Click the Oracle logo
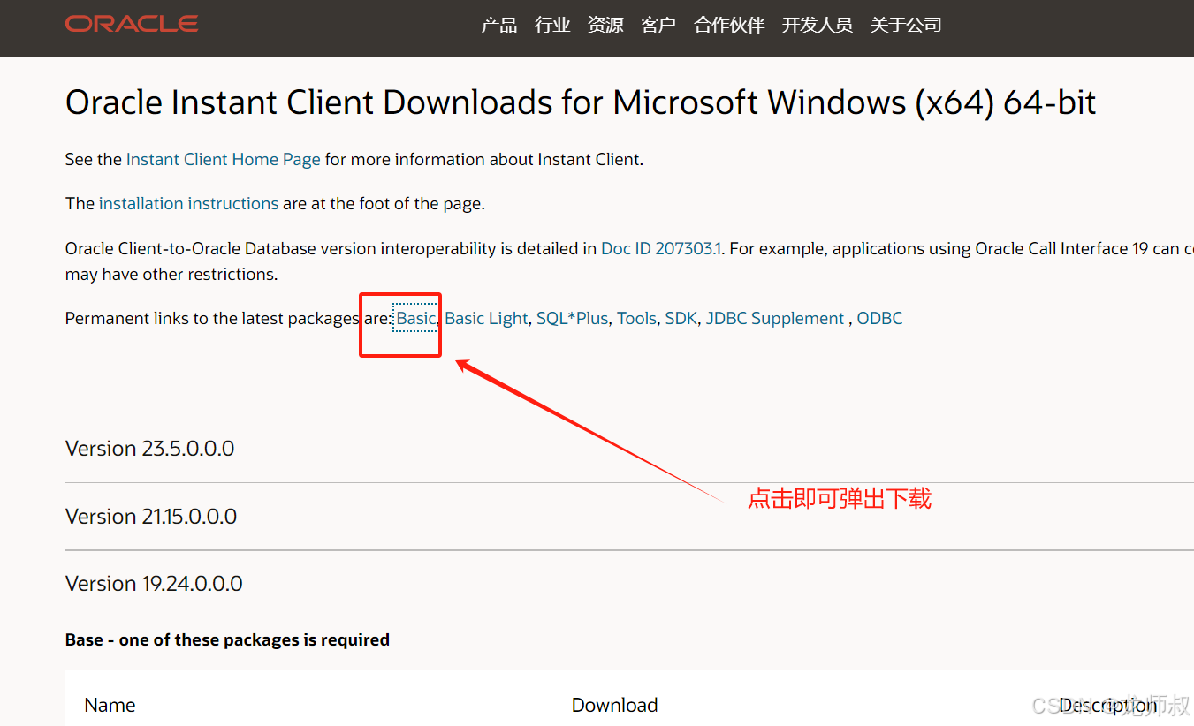This screenshot has height=726, width=1194. (131, 23)
